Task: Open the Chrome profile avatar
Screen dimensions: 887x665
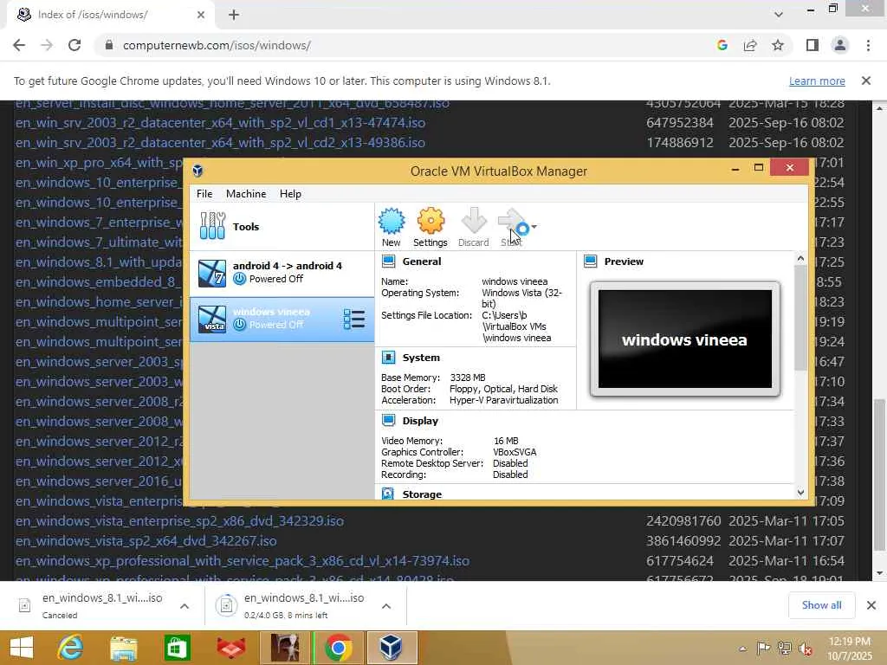Action: tap(840, 45)
